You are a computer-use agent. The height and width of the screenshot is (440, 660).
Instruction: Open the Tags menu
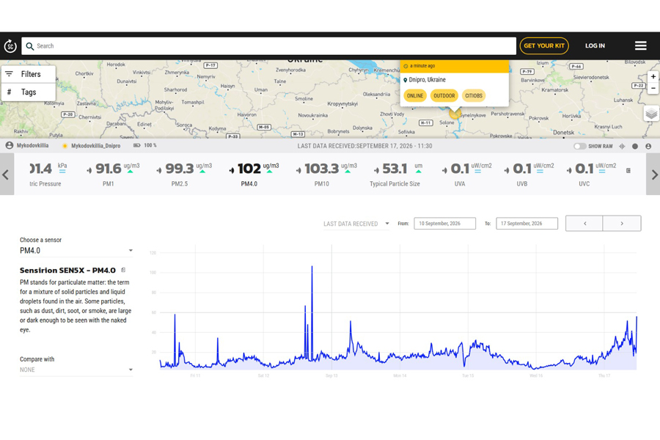[x=28, y=92]
